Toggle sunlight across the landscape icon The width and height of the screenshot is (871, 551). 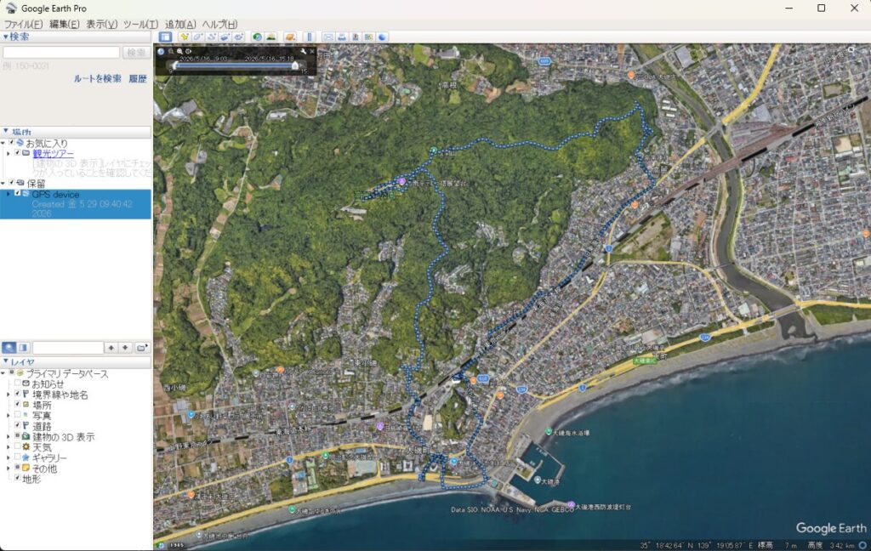[270, 37]
